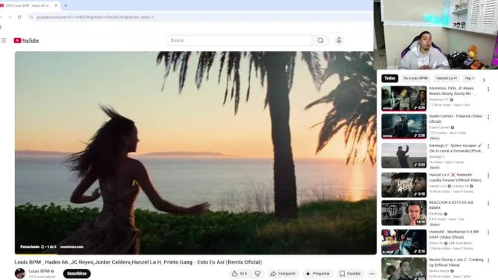Select the Hip hop filter chip
The height and width of the screenshot is (280, 498).
point(470,78)
